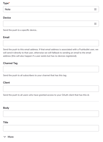The width and height of the screenshot is (103, 142).
Task: Click into the Channel Tag text box
Action: tap(51, 69)
